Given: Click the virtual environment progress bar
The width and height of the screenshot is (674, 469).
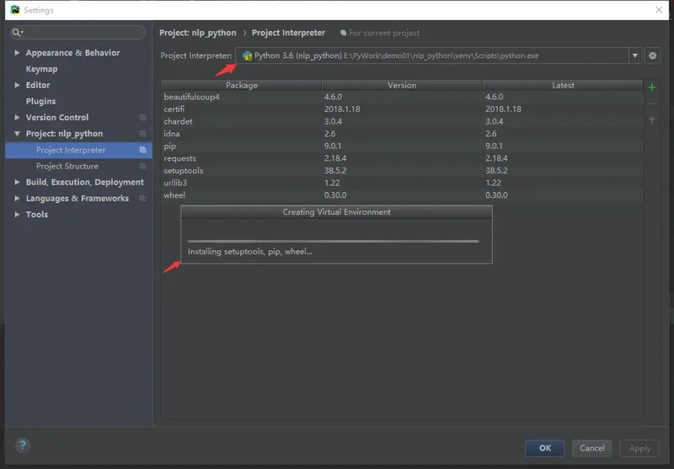Looking at the screenshot, I should pos(333,241).
